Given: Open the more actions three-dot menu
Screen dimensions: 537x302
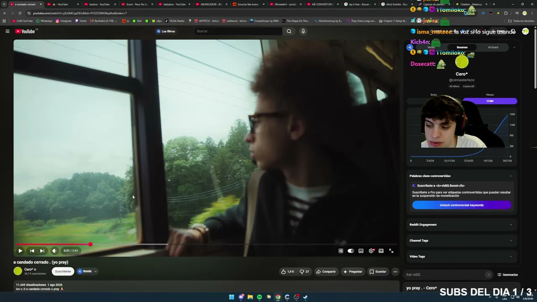Looking at the screenshot, I should tap(395, 272).
